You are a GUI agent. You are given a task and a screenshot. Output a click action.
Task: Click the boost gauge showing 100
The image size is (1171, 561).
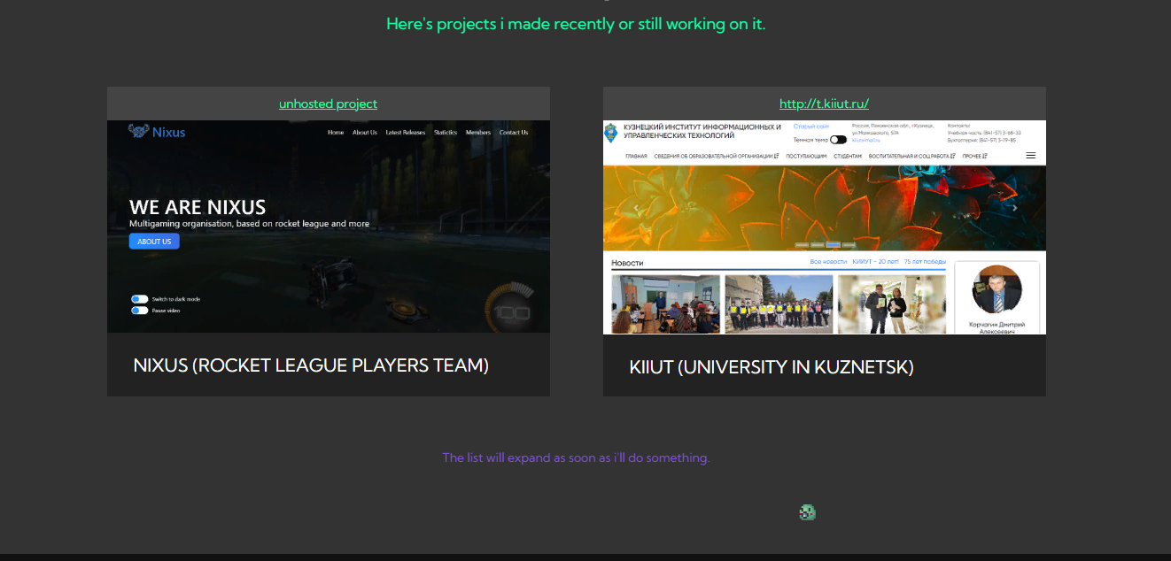[510, 306]
